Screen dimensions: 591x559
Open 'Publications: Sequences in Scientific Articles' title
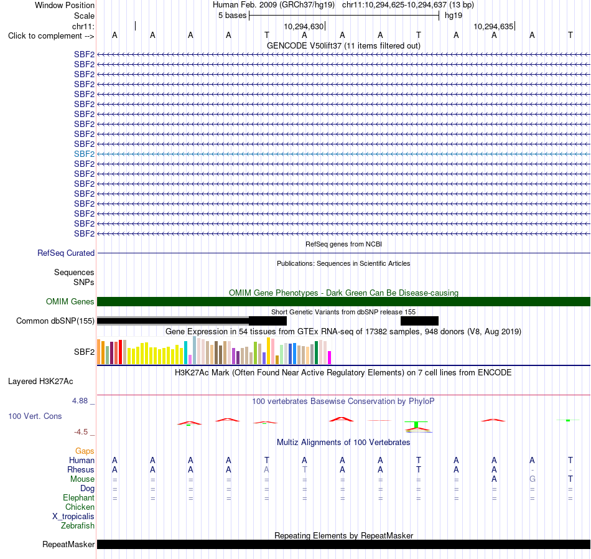click(x=343, y=263)
